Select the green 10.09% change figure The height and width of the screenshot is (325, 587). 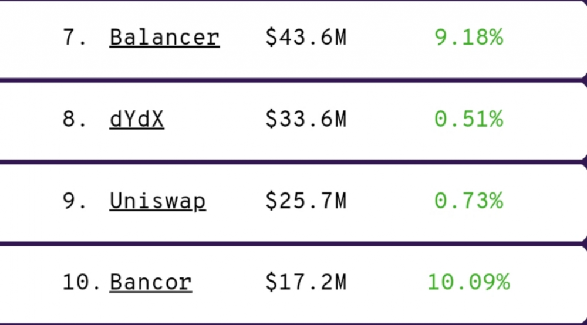tap(468, 282)
